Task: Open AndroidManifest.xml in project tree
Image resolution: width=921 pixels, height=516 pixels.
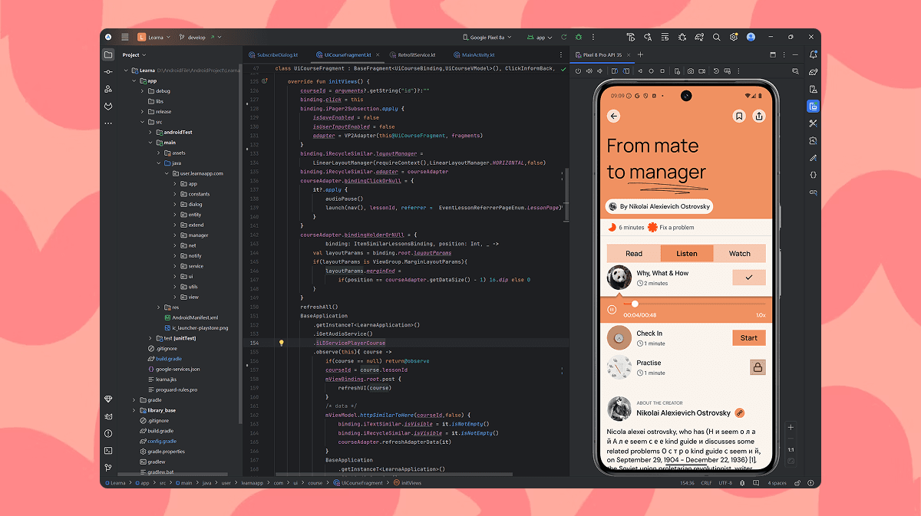Action: pyautogui.click(x=190, y=317)
